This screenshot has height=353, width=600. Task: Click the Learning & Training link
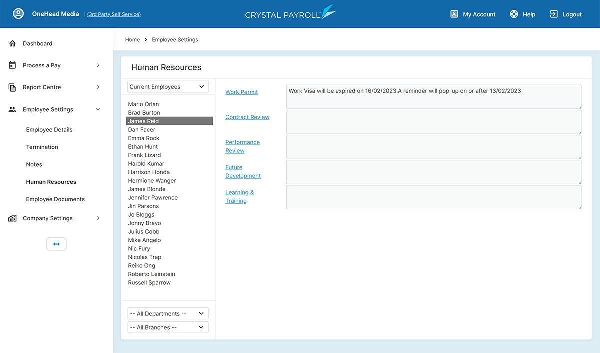tap(239, 196)
